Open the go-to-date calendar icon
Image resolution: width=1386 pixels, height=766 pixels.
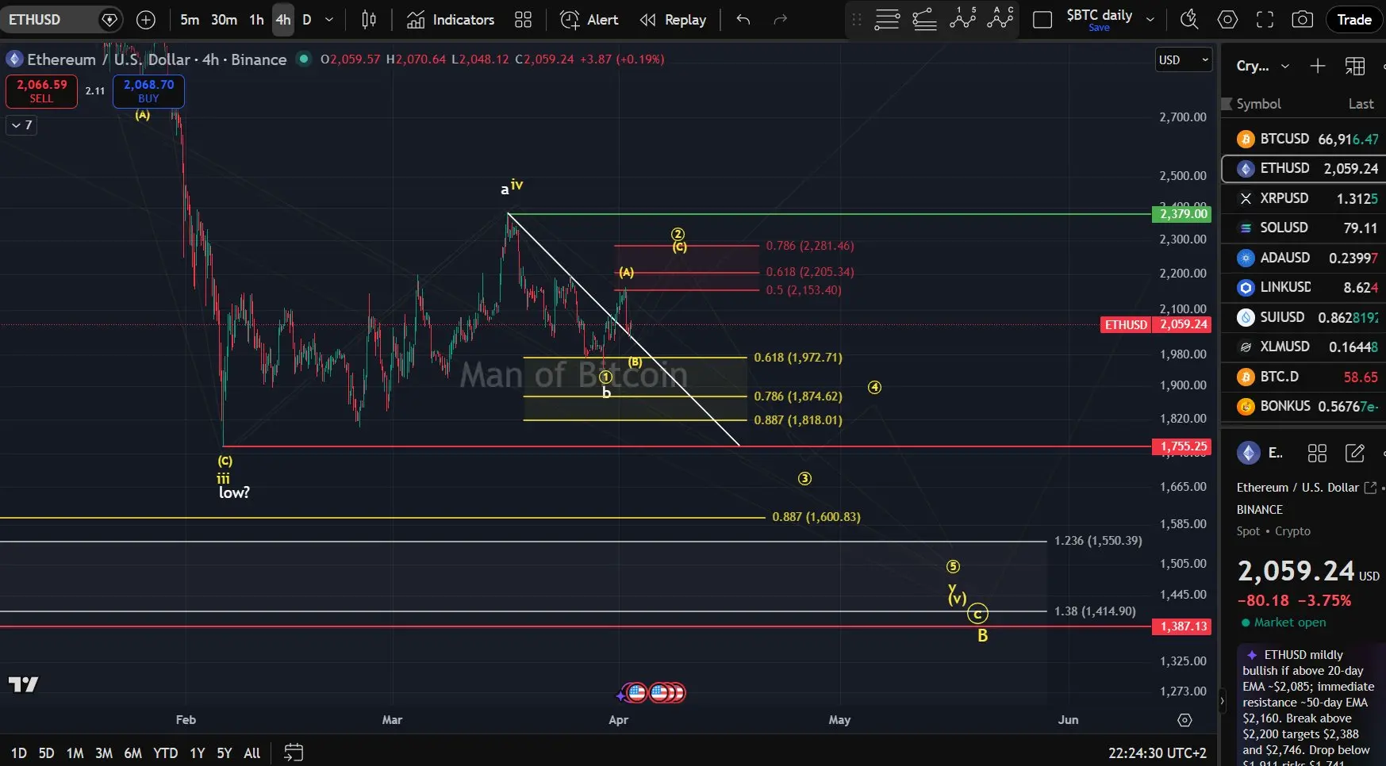[x=294, y=753]
